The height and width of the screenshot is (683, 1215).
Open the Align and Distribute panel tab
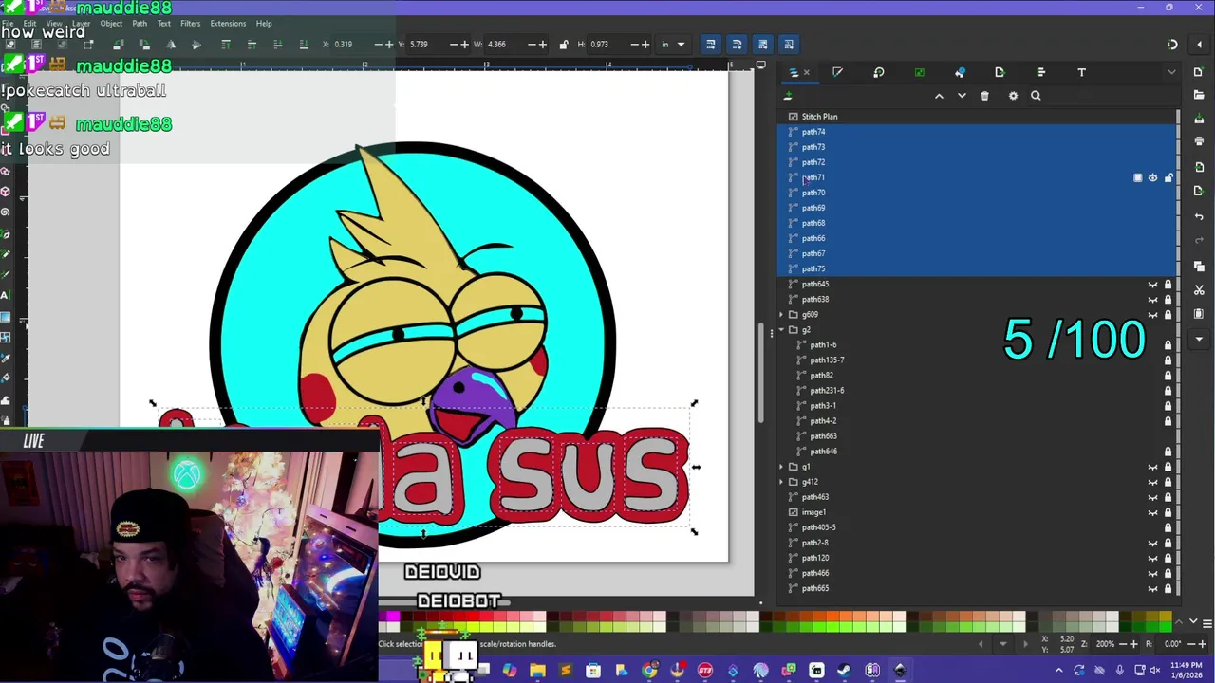[x=1040, y=72]
